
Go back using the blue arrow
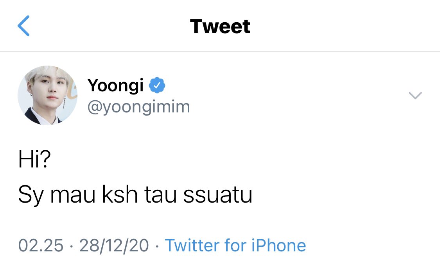click(x=23, y=26)
